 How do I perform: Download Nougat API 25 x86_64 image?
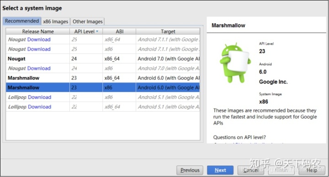point(39,39)
